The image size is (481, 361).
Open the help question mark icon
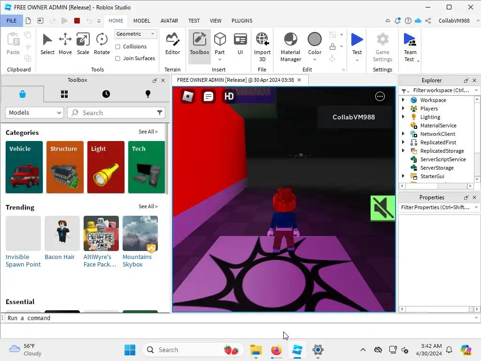coord(408,21)
